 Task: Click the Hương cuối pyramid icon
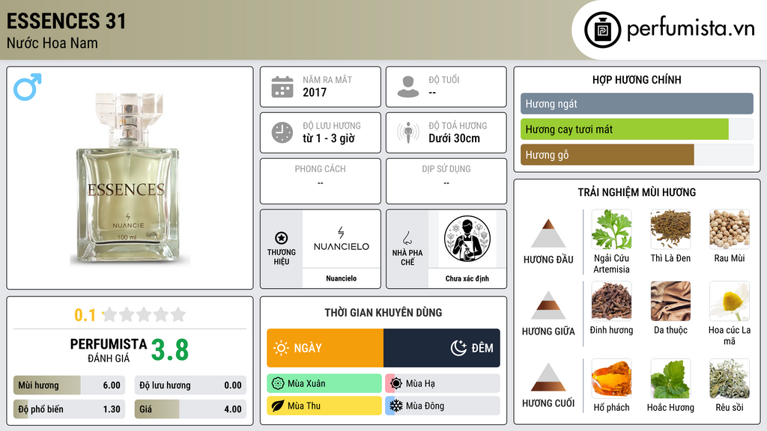point(548,377)
